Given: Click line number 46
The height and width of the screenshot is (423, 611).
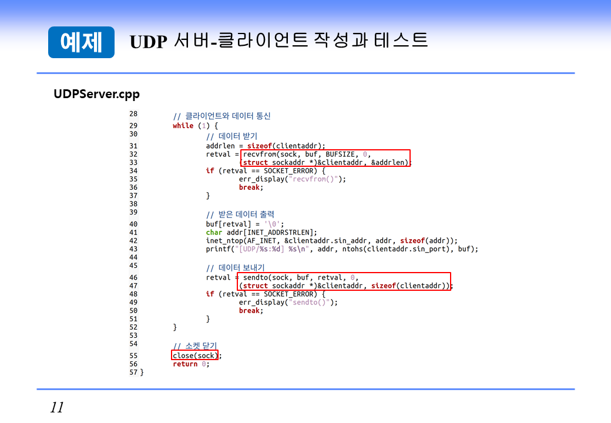Looking at the screenshot, I should [133, 277].
